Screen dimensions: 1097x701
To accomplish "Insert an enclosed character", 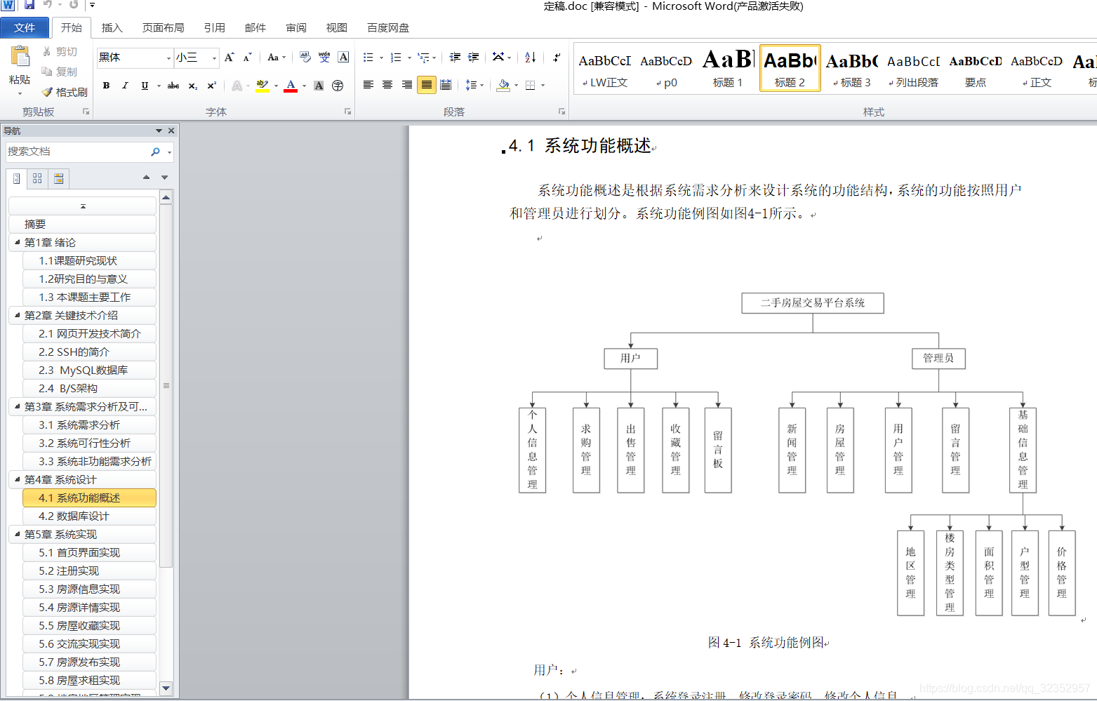I will [x=338, y=86].
